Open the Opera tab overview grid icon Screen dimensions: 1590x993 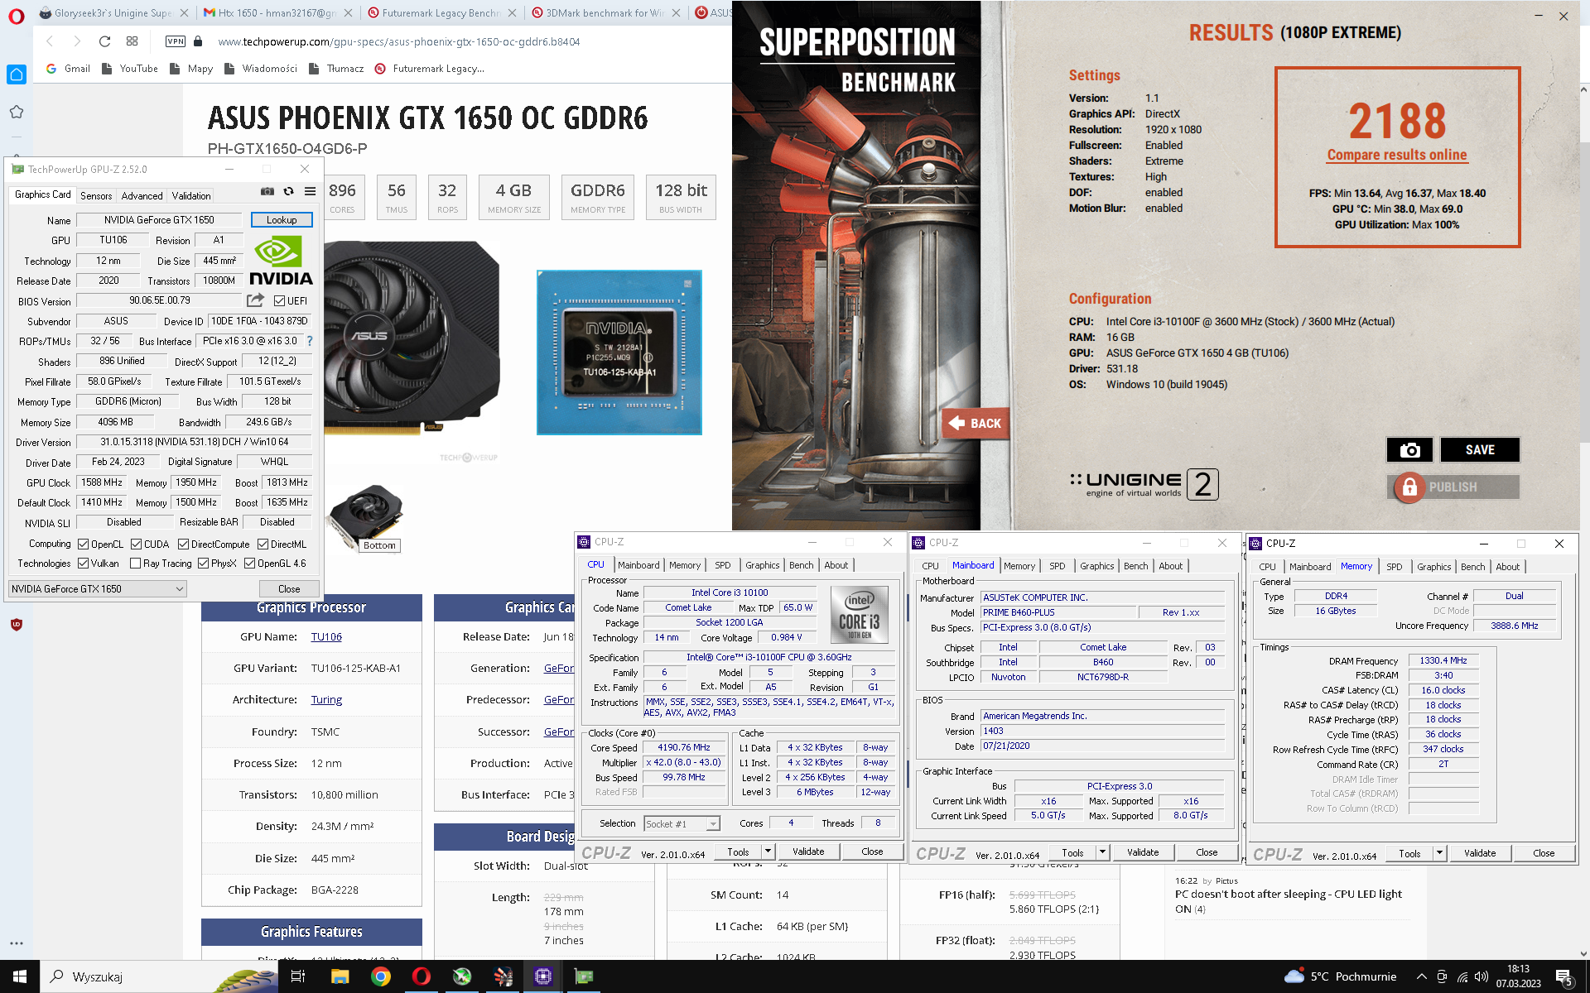(132, 41)
